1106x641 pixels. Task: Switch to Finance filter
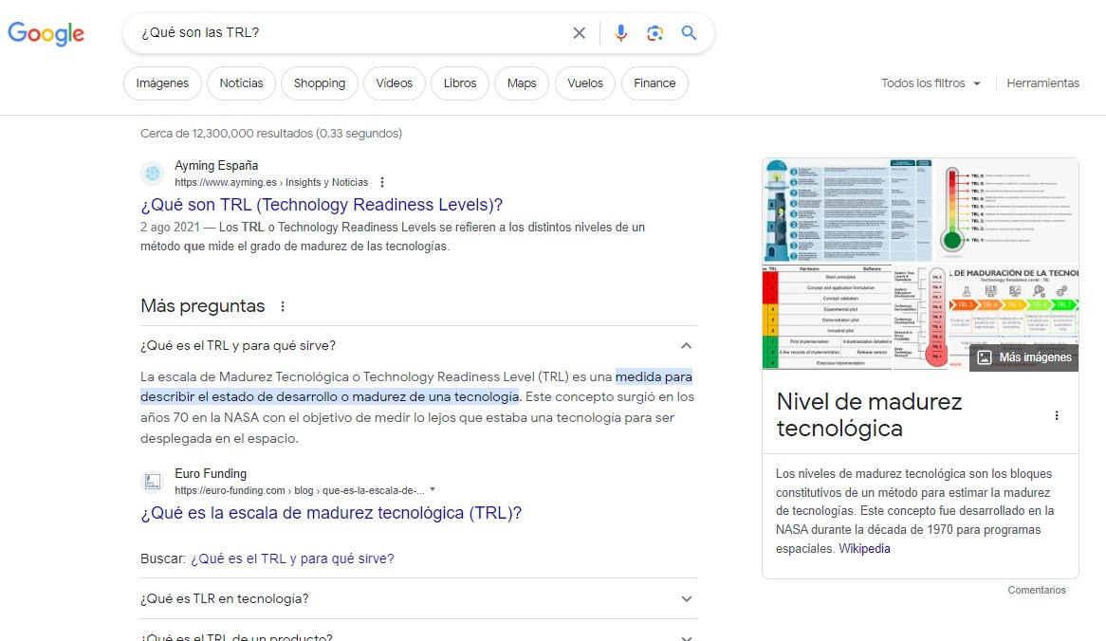(x=654, y=83)
